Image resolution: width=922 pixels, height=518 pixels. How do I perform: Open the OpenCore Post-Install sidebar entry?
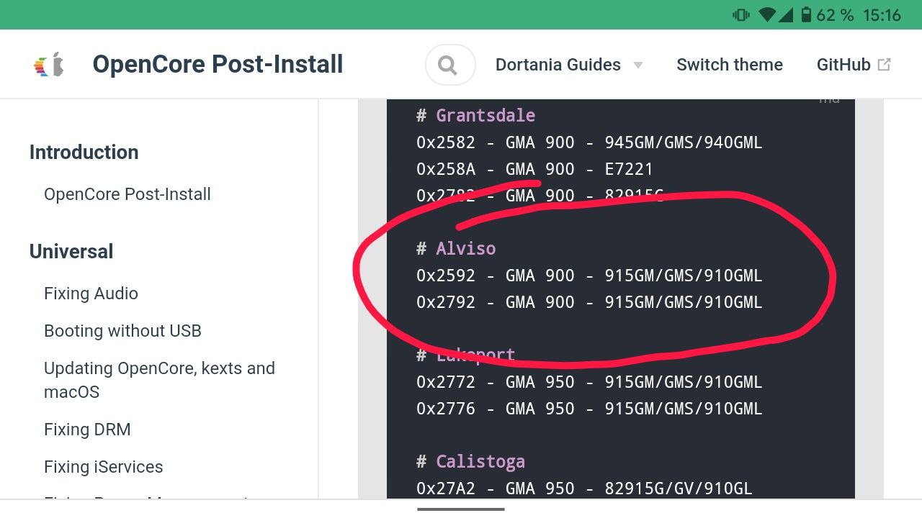point(127,194)
